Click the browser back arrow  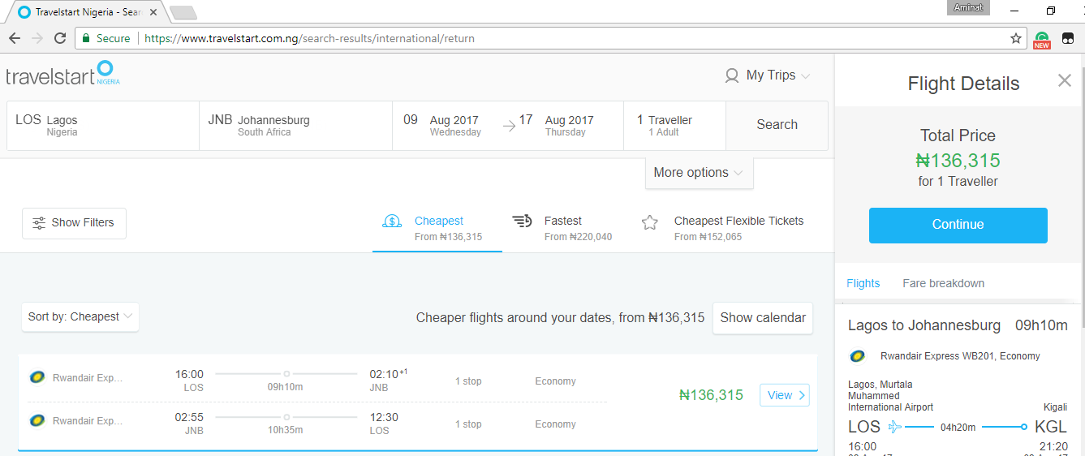click(x=15, y=38)
